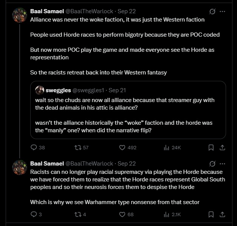The height and width of the screenshot is (226, 237).
Task: Open more options menu on second tweet
Action: point(222,164)
